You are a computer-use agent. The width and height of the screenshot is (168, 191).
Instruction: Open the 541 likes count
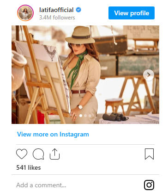pos(29,167)
